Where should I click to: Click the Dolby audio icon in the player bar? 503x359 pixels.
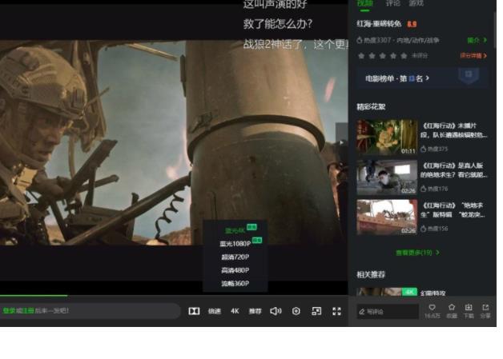click(194, 311)
